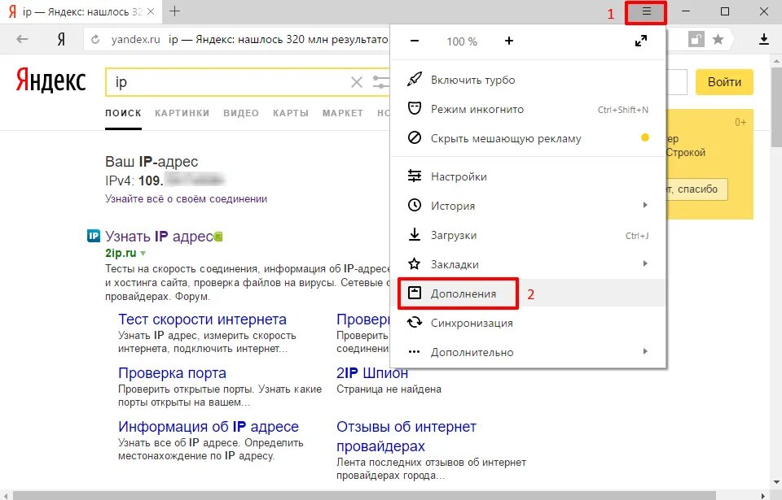Expand the 2ip.ru green dropdown arrow
782x500 pixels.
click(x=143, y=254)
